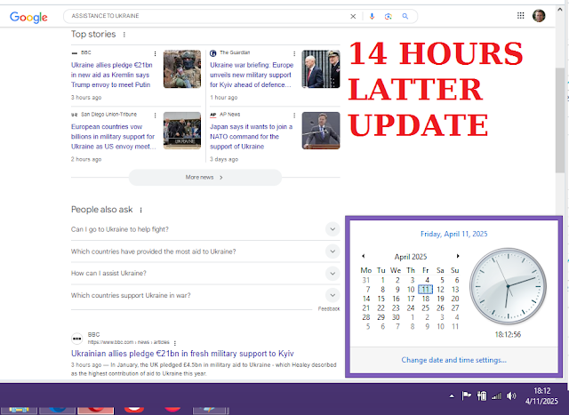
Task: Open 'Change date and time settings...' link
Action: pos(453,360)
